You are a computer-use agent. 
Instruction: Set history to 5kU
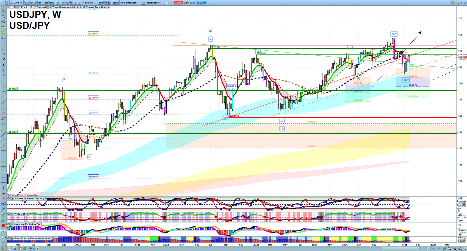pos(101,3)
